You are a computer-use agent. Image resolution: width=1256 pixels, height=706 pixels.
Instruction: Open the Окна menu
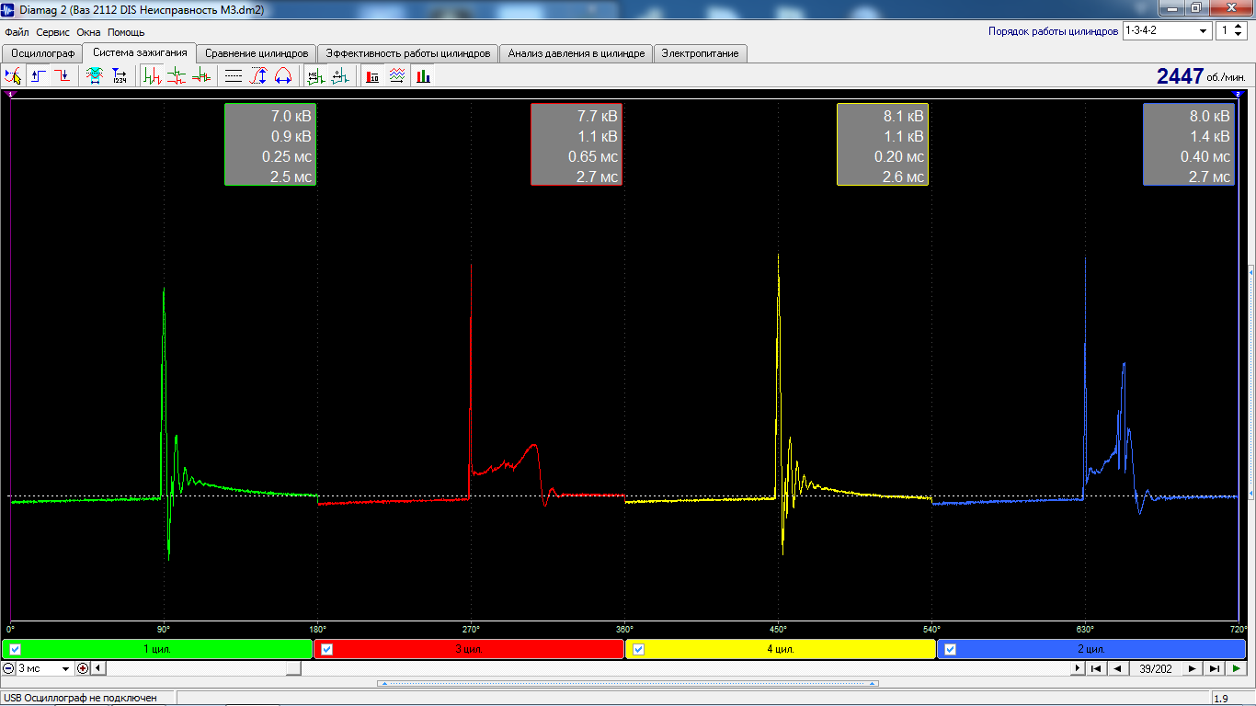point(88,32)
